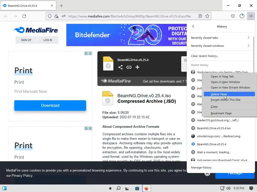This screenshot has width=257, height=192.
Task: Select Forget About This Site
Action: pos(229,99)
